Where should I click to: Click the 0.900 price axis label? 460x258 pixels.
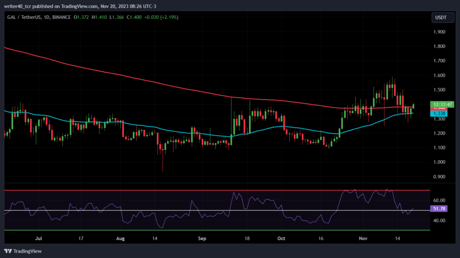(439, 176)
